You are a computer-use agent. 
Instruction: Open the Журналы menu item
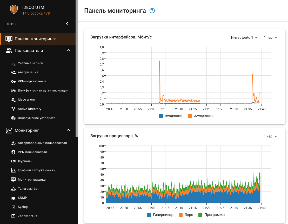[x=25, y=161]
